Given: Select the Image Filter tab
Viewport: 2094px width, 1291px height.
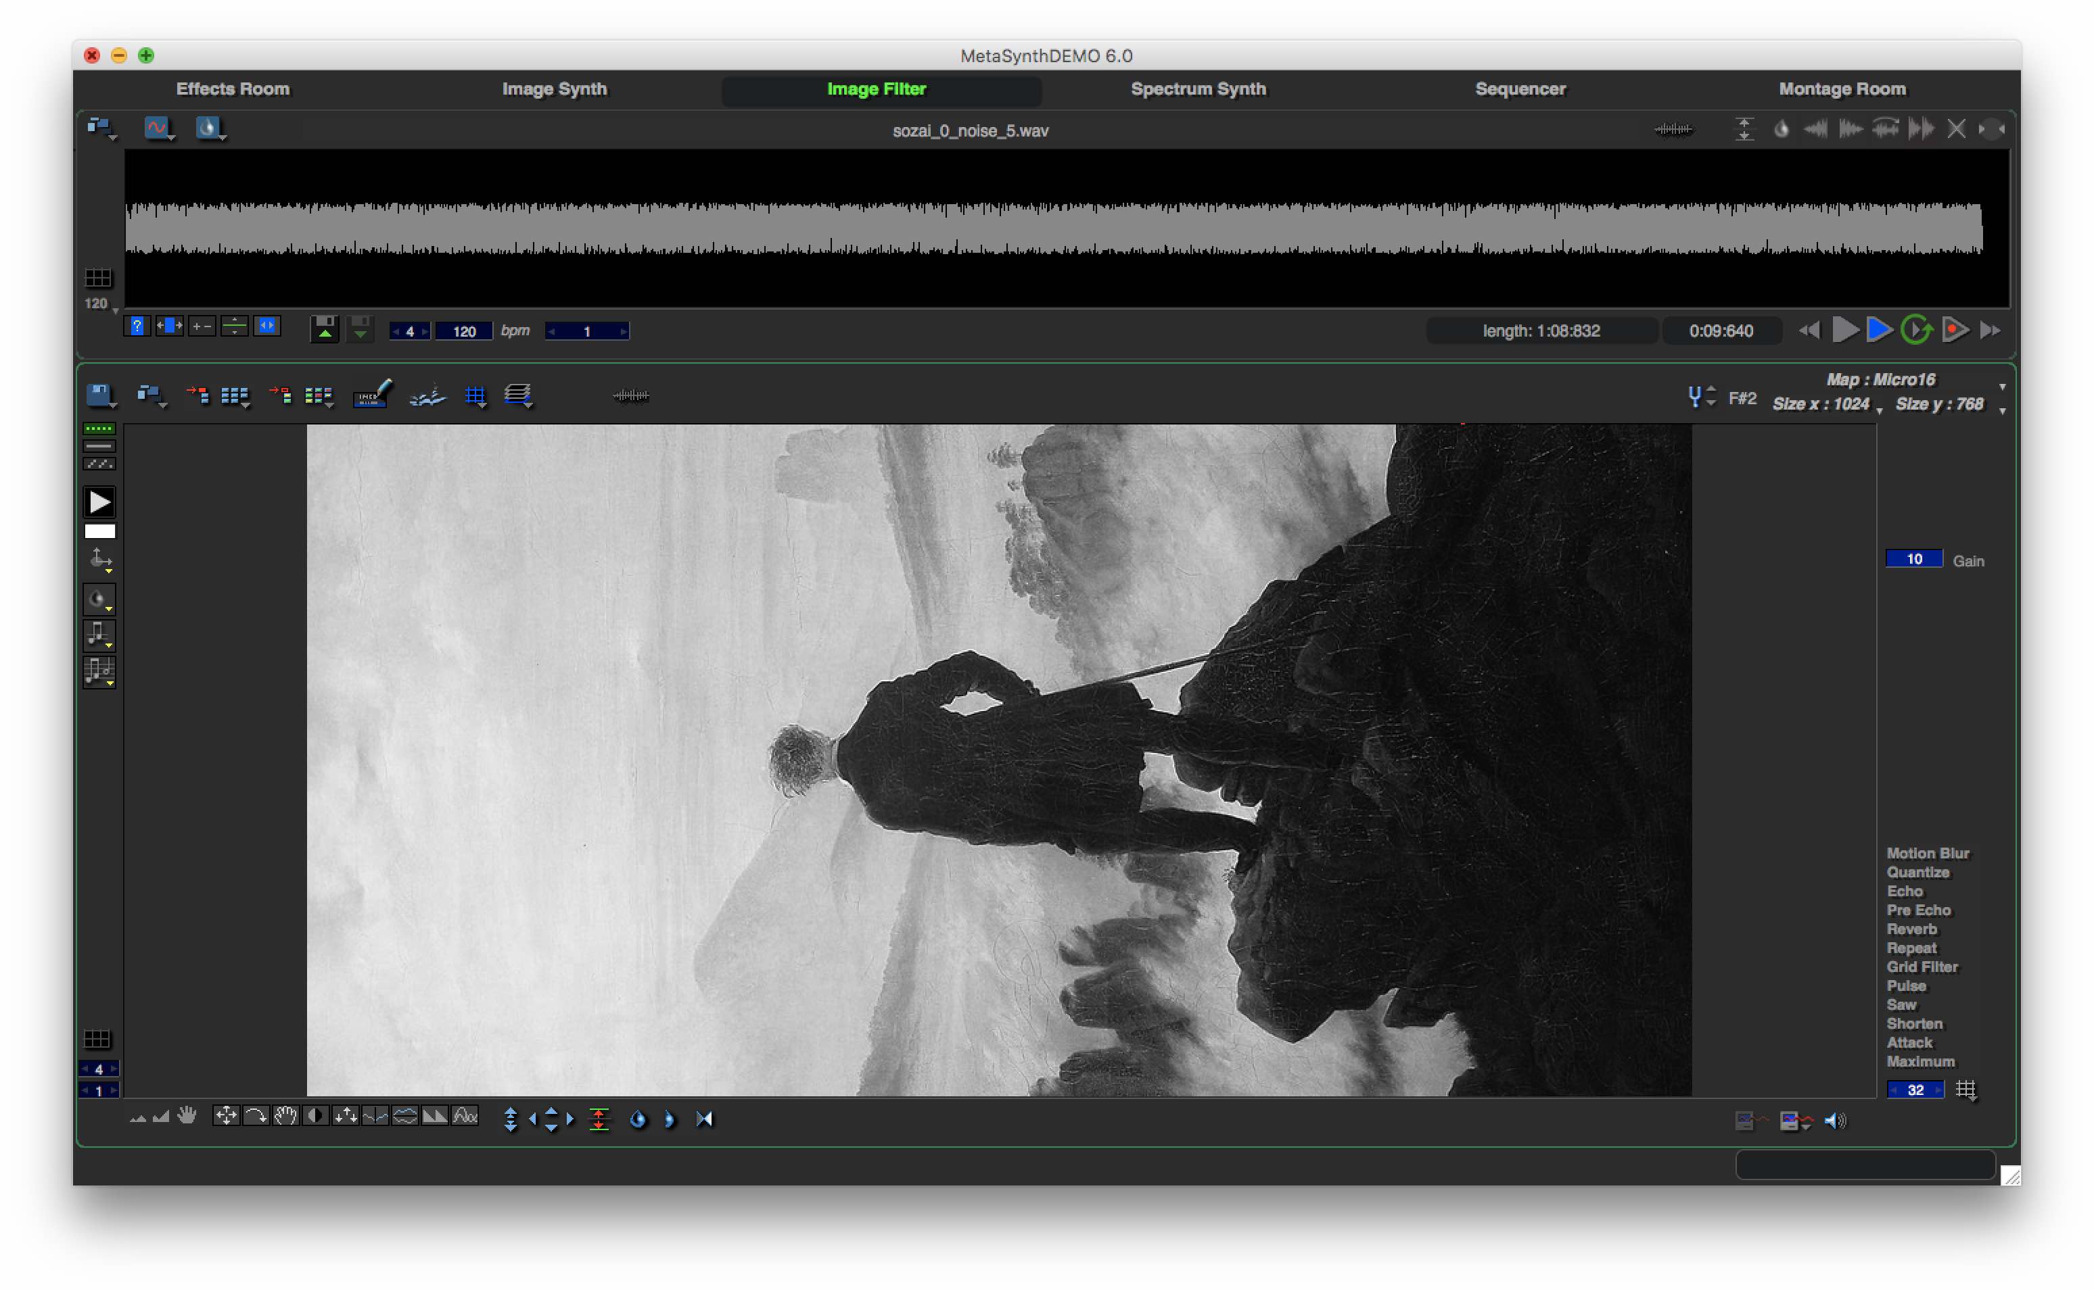Looking at the screenshot, I should (877, 89).
